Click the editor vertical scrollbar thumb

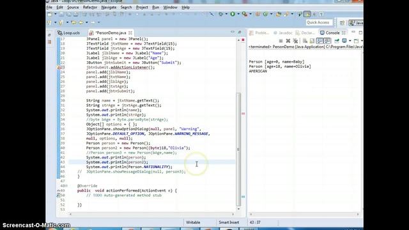[238, 149]
